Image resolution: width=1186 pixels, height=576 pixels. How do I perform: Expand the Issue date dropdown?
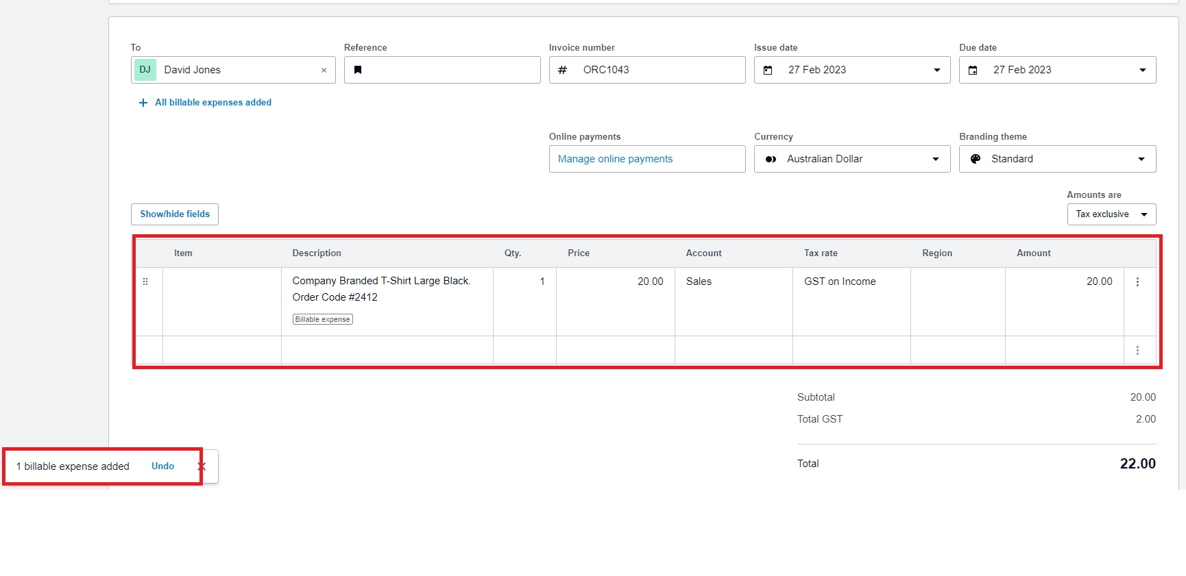click(937, 70)
